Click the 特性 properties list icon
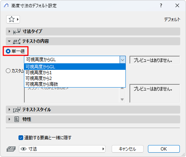 click(x=17, y=119)
